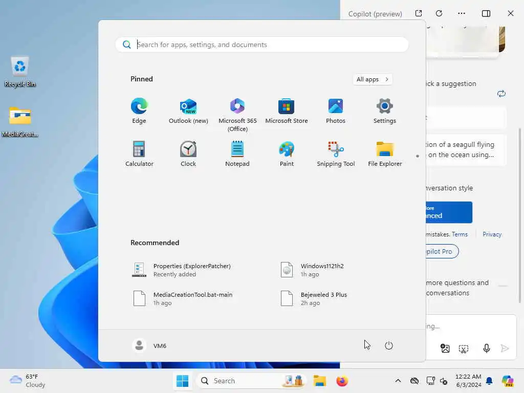Open Copilot more options menu

point(462,13)
